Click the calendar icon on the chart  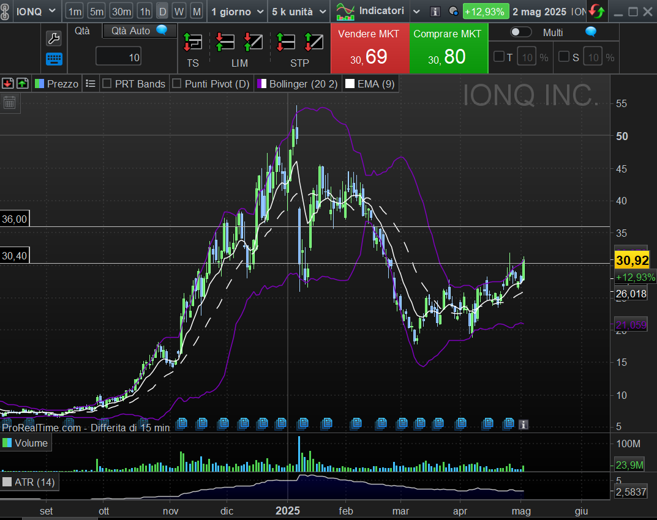pos(9,102)
